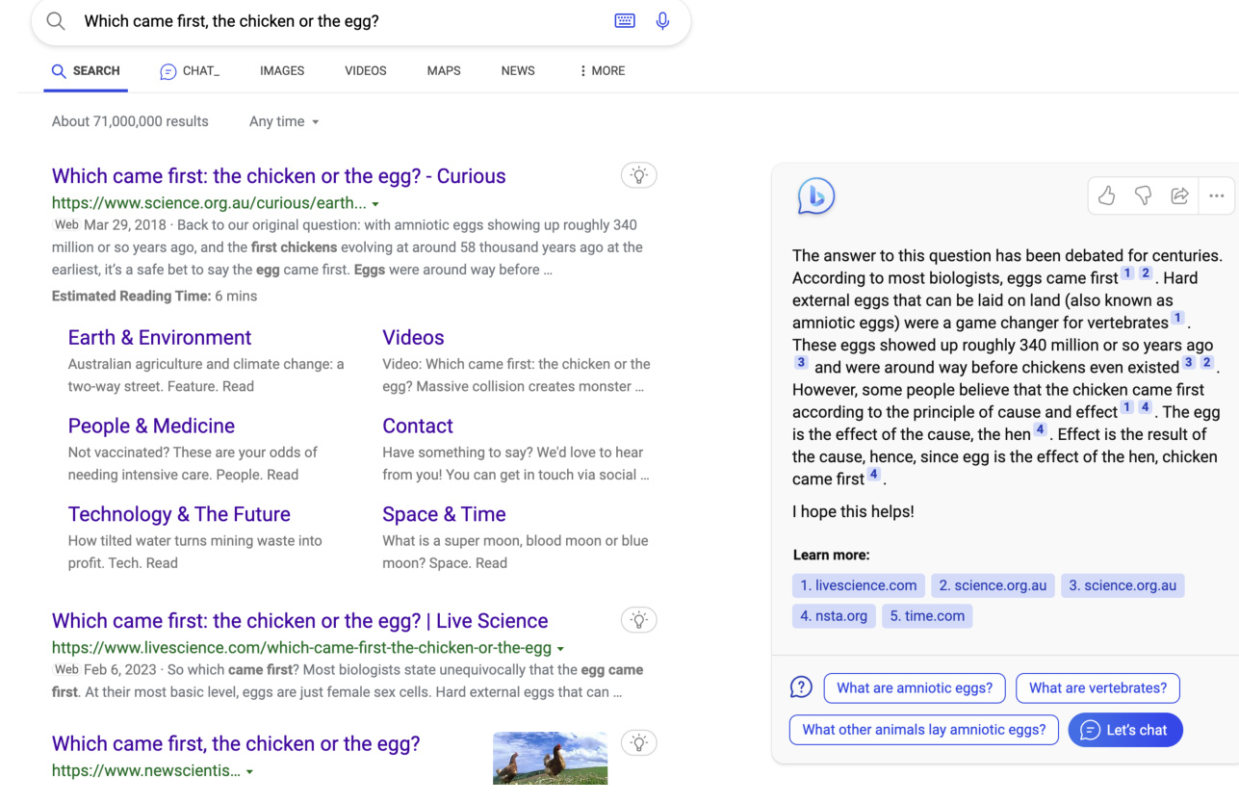The width and height of the screenshot is (1239, 803).
Task: Share the Bing chat answer
Action: pos(1179,195)
